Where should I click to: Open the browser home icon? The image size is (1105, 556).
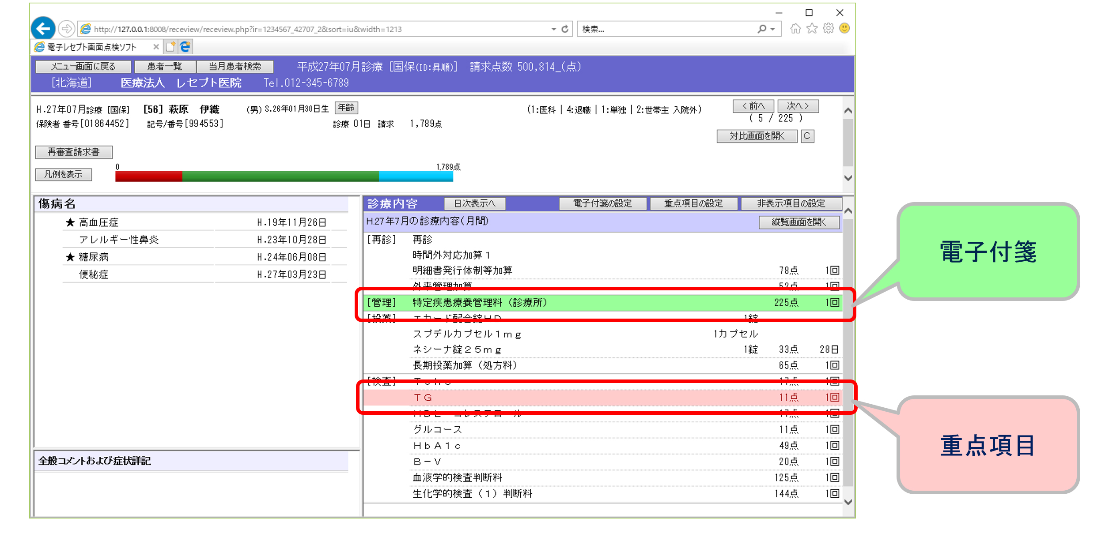click(x=795, y=29)
